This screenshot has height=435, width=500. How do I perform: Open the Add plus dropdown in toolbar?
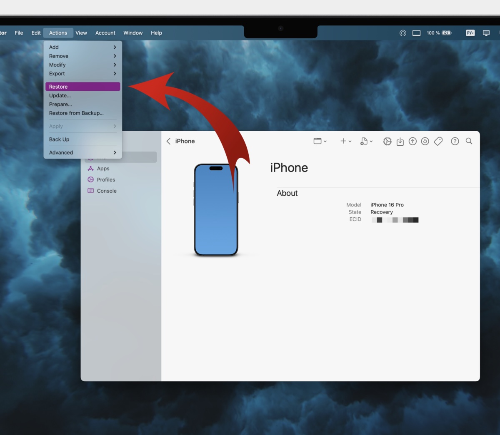tap(346, 141)
